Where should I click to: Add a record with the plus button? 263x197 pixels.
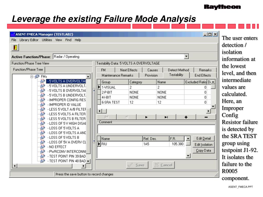[x=186, y=117]
